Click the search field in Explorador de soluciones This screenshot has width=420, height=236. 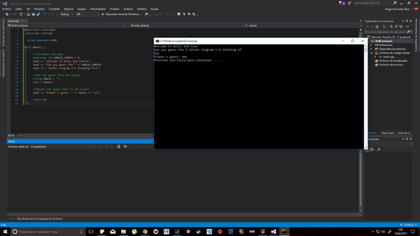tap(385, 32)
